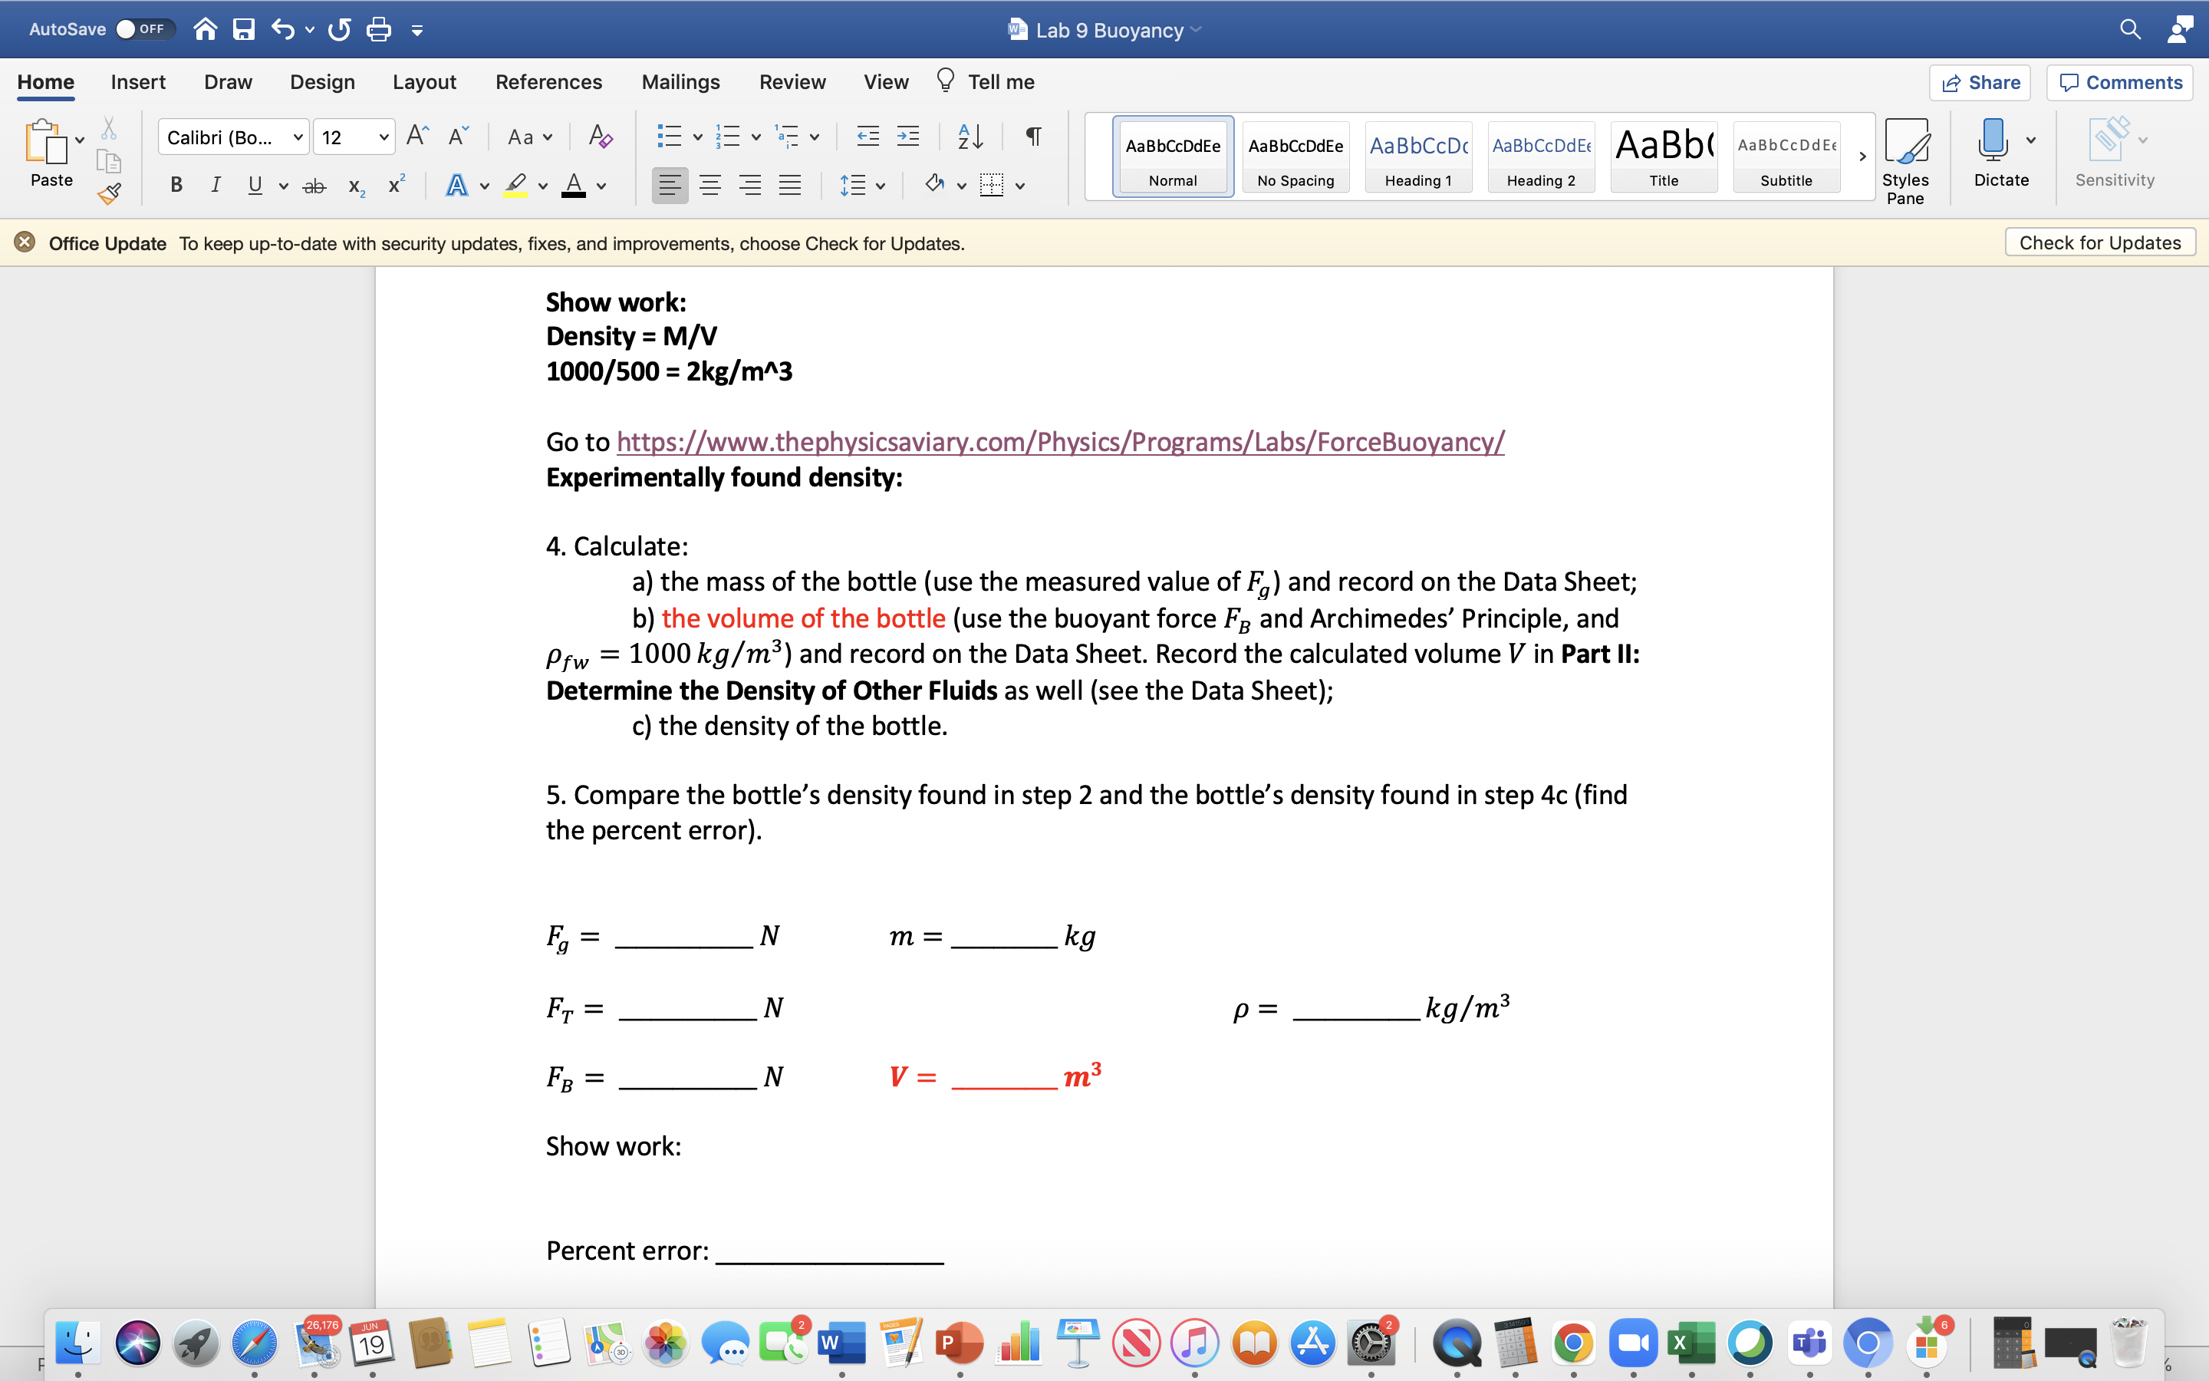Apply Heading 1 from the style gallery

click(1417, 155)
